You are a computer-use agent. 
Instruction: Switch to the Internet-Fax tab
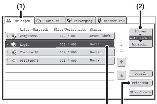pyautogui.click(x=111, y=20)
